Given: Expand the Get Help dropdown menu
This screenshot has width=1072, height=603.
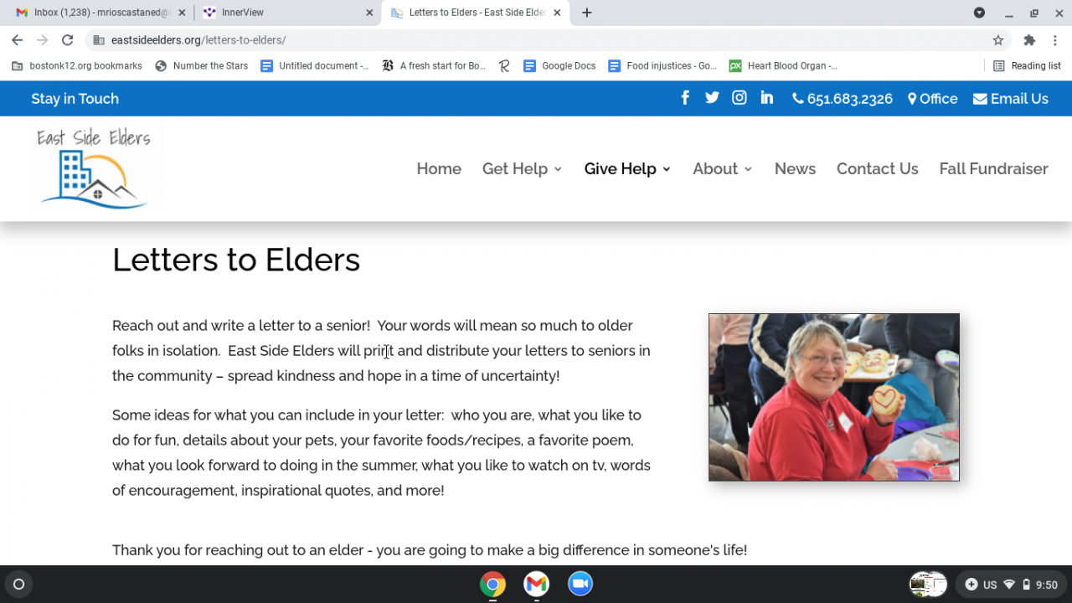Looking at the screenshot, I should point(522,168).
